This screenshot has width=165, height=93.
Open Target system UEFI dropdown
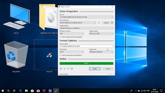pos(101,34)
